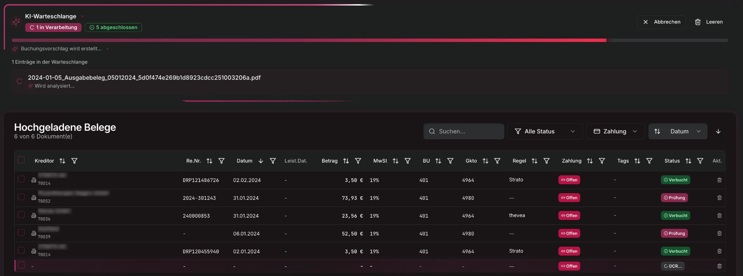Click the 5 abgeschlossen badge
The image size is (743, 276).
[113, 27]
